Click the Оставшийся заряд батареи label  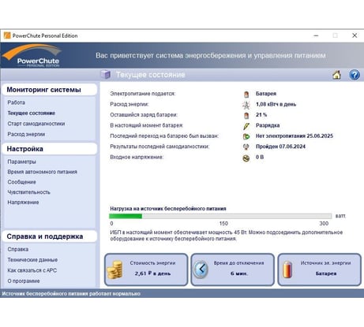pos(144,115)
